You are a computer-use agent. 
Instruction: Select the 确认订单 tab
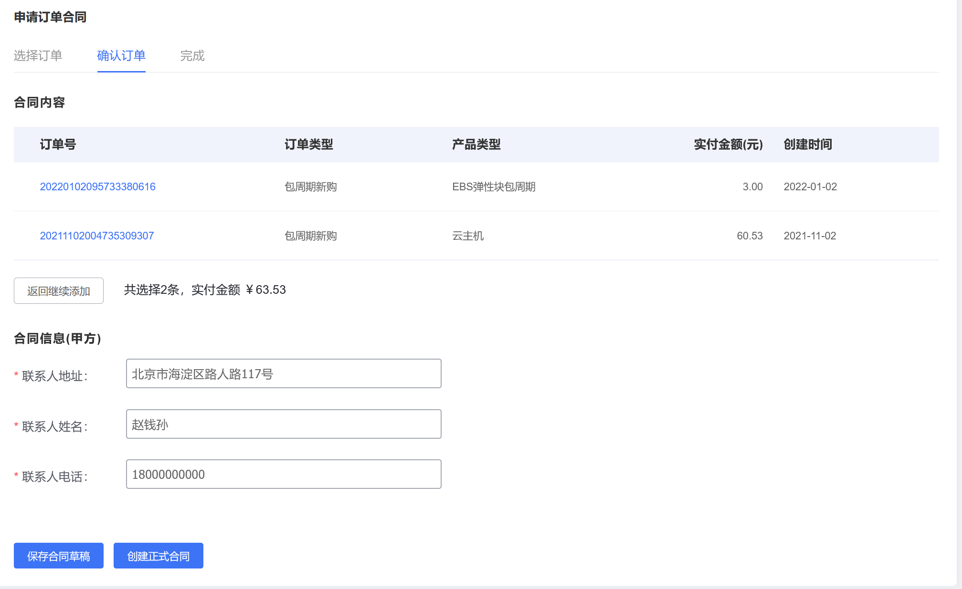(121, 56)
